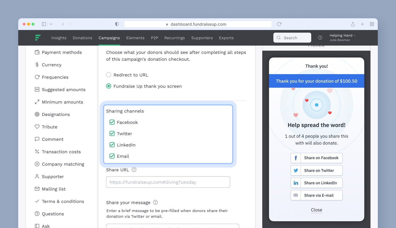Click the Terms & conditions checkmark icon
This screenshot has height=228, width=396.
[x=37, y=201]
